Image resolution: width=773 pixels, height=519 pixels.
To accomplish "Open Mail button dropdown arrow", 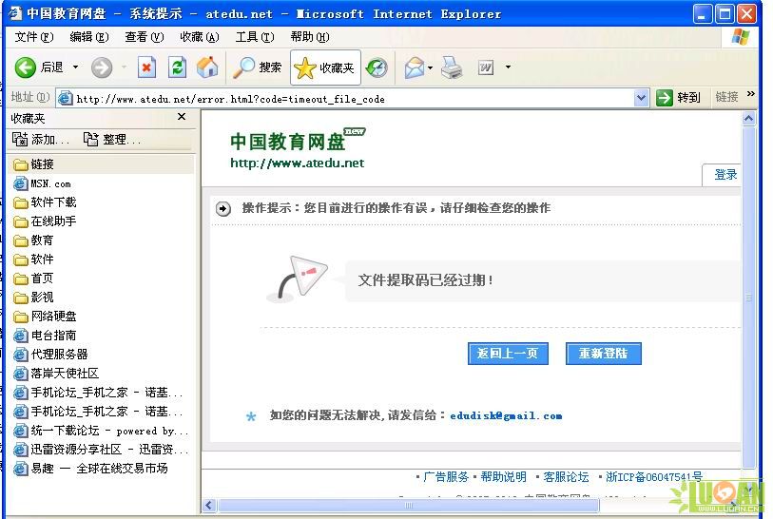I will (431, 67).
